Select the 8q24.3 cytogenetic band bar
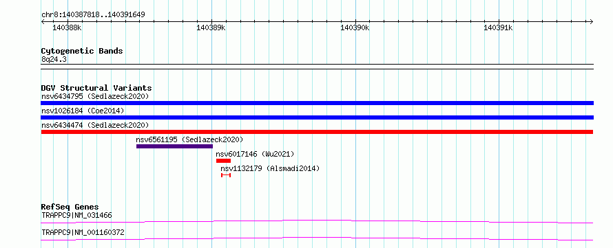The width and height of the screenshot is (613, 248). [317, 67]
